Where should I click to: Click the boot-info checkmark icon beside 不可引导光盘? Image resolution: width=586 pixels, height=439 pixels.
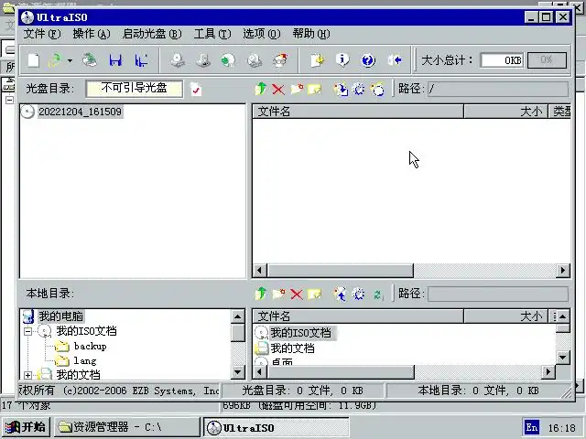196,90
